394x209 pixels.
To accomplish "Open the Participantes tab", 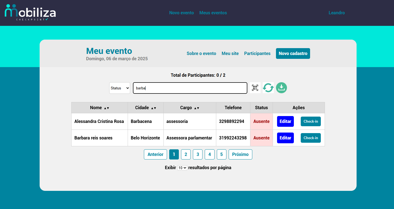I will pos(257,53).
